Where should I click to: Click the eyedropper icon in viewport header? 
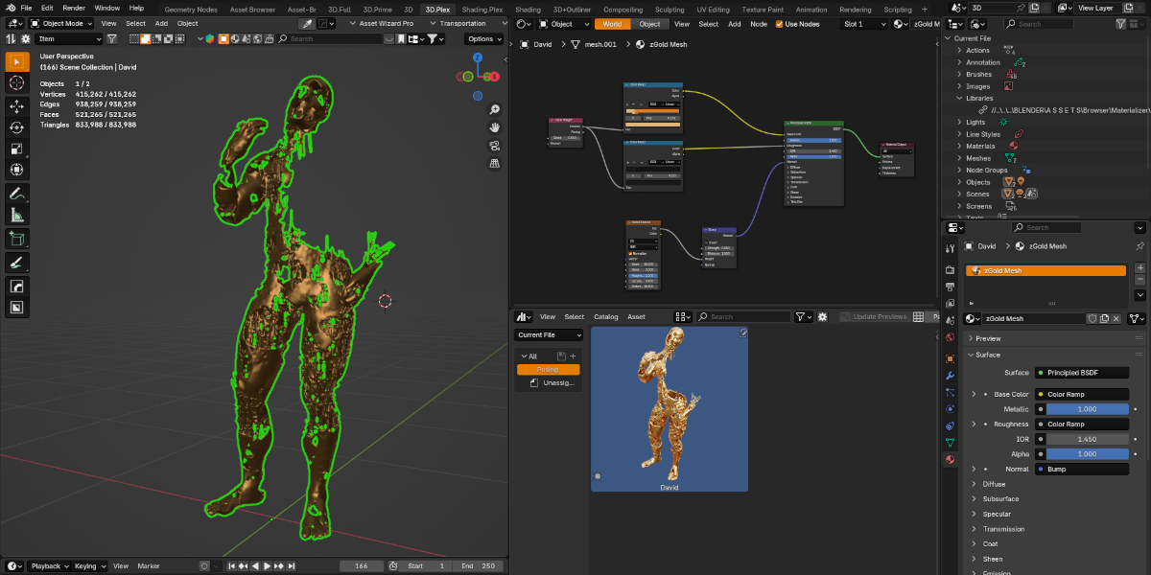click(306, 23)
